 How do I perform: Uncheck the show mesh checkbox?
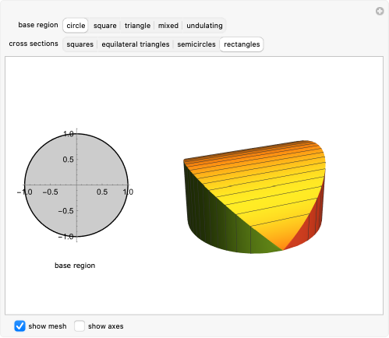pyautogui.click(x=19, y=326)
